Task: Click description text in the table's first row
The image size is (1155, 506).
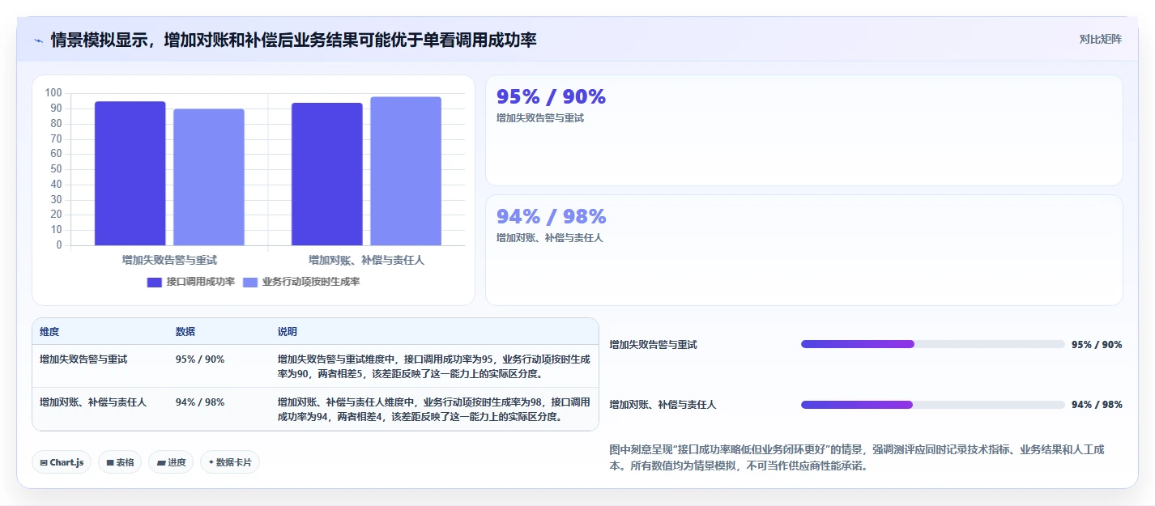Action: [433, 367]
